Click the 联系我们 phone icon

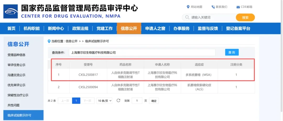[213, 7]
